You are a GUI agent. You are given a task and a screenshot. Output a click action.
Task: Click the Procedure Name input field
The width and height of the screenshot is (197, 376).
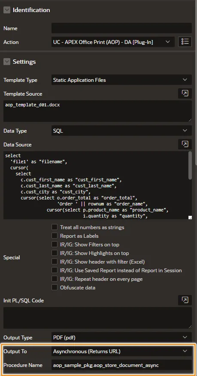pyautogui.click(x=121, y=365)
